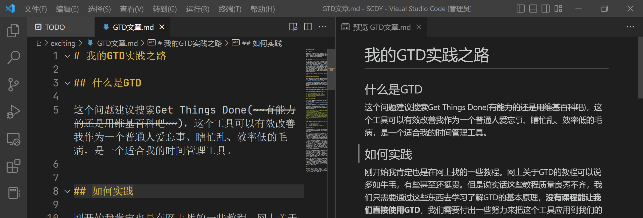Screen dimensions: 643x218
Task: Open the 转到(G) menu
Action: point(165,9)
